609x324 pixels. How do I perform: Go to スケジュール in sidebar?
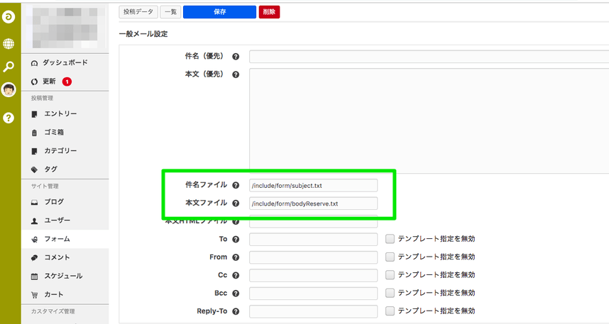[63, 276]
